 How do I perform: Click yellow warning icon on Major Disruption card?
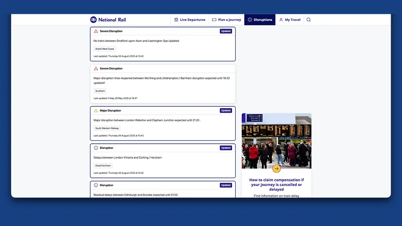[x=96, y=111]
